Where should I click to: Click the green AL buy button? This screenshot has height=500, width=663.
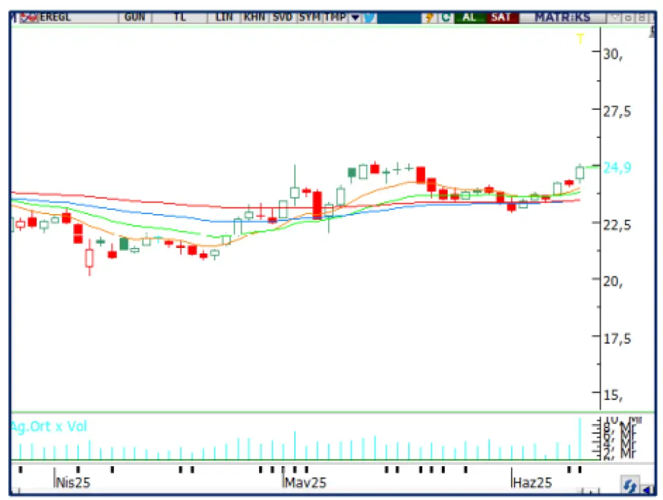tap(470, 17)
